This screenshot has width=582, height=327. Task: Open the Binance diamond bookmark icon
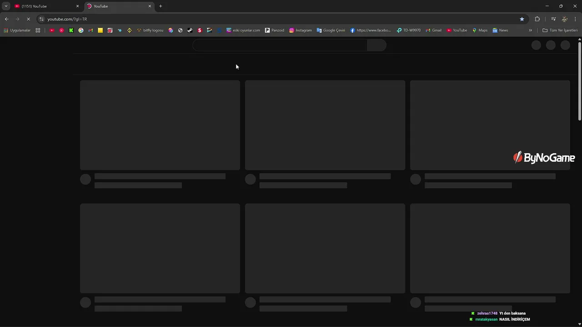point(129,30)
